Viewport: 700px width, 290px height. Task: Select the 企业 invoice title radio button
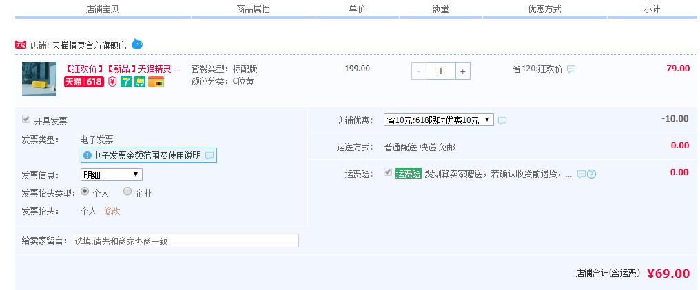pyautogui.click(x=127, y=192)
